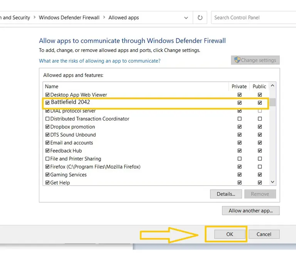Screen dimensions: 296x253
Task: Click the Change settings button
Action: [255, 60]
